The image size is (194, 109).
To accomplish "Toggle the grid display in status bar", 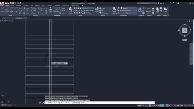I will tap(143, 105).
